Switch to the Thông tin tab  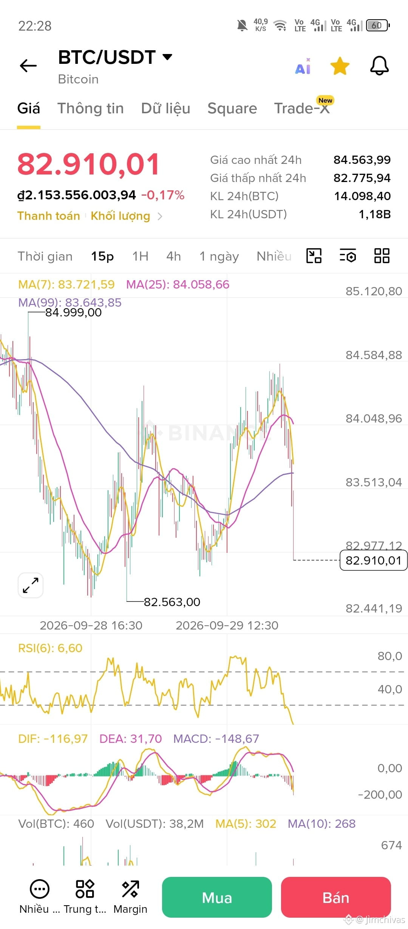[91, 108]
